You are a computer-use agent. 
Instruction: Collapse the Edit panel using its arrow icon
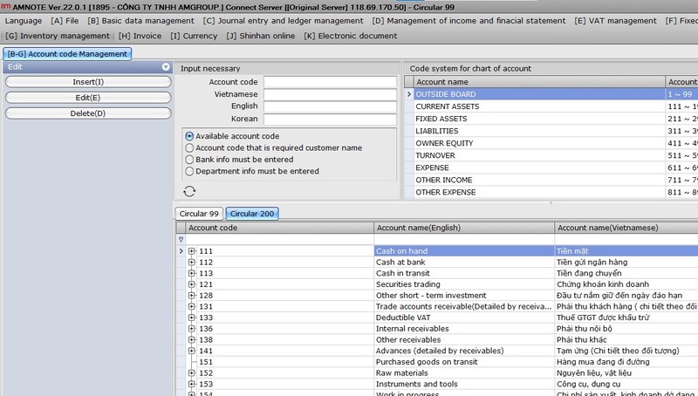coord(165,67)
